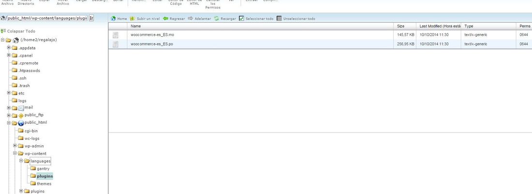Expand the mail folder node
Image resolution: width=532 pixels, height=194 pixels.
[x=9, y=108]
